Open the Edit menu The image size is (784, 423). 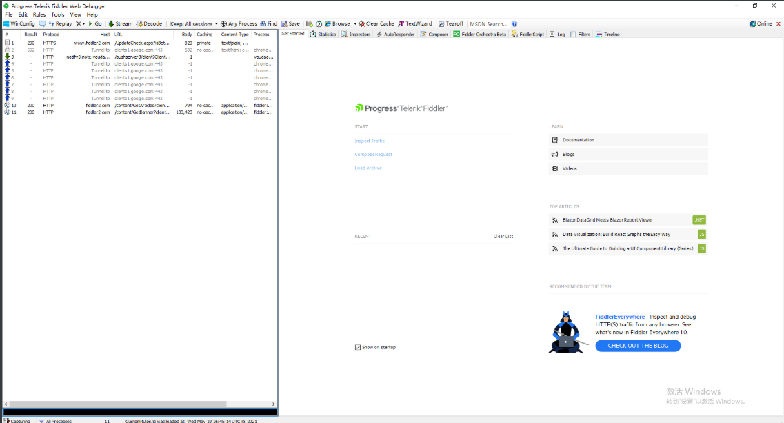coord(23,14)
